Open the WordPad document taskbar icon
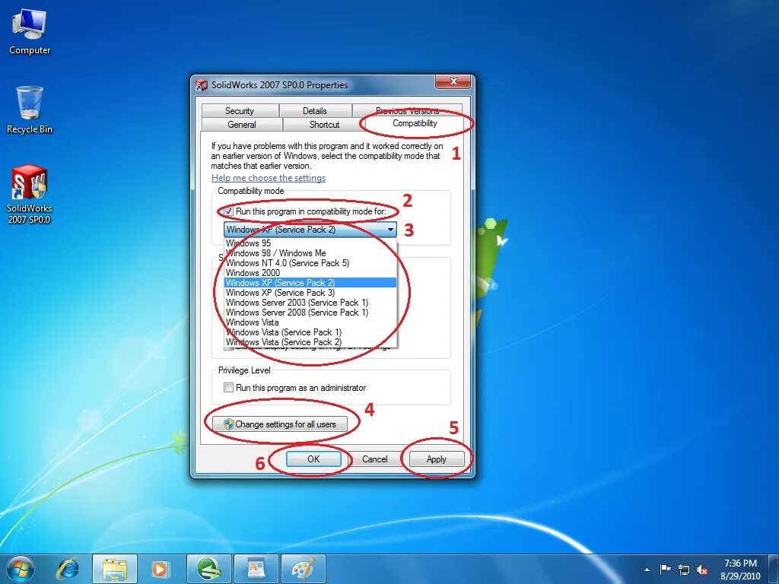779x584 pixels. 256,569
